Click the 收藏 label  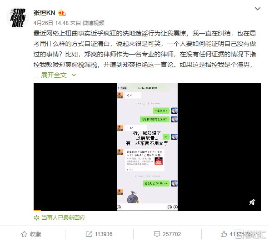click(35, 234)
